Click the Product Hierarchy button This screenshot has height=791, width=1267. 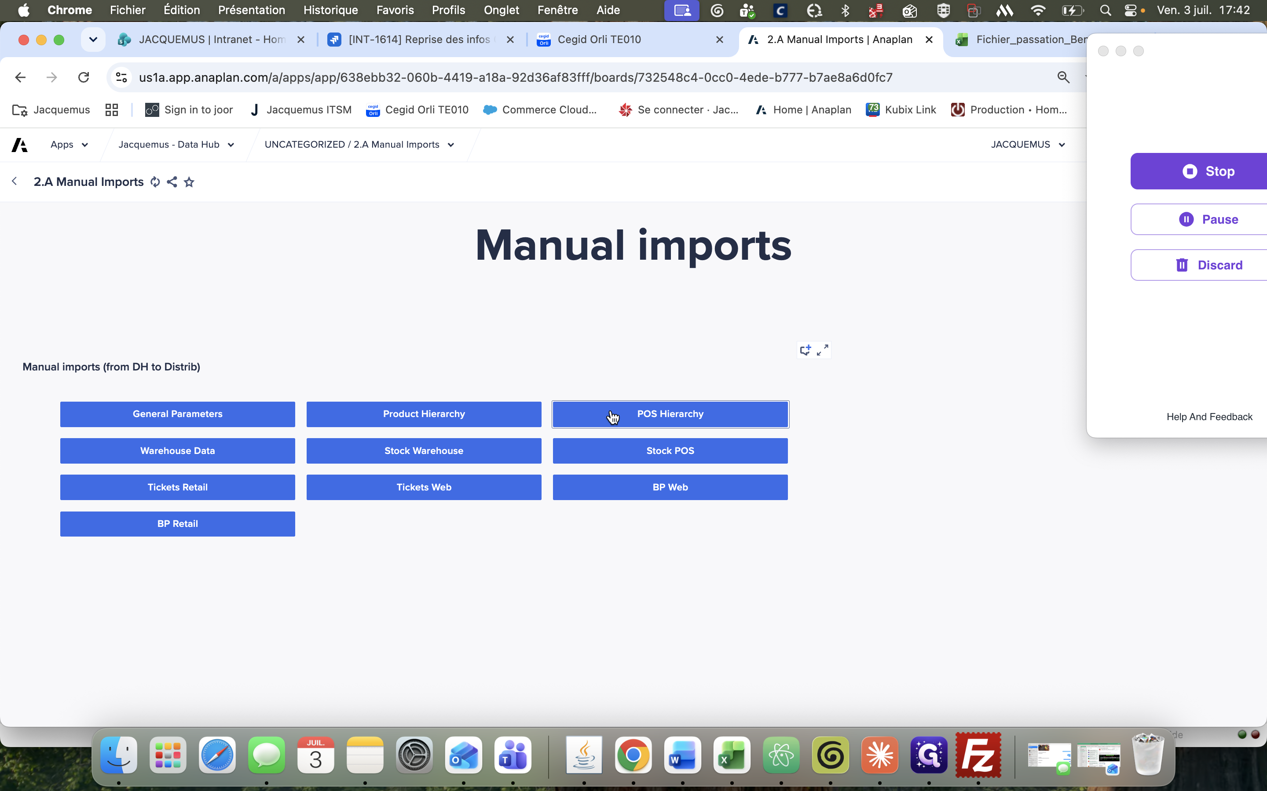[424, 414]
